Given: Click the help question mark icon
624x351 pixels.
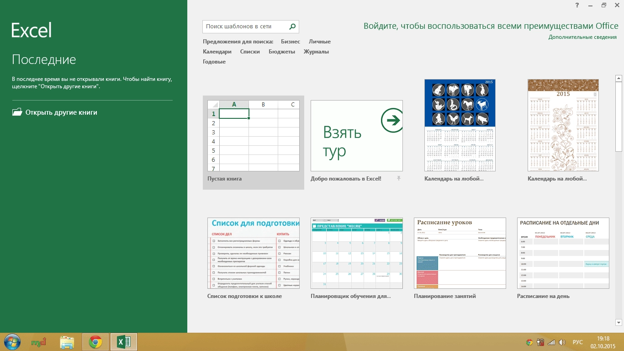Looking at the screenshot, I should 578,5.
